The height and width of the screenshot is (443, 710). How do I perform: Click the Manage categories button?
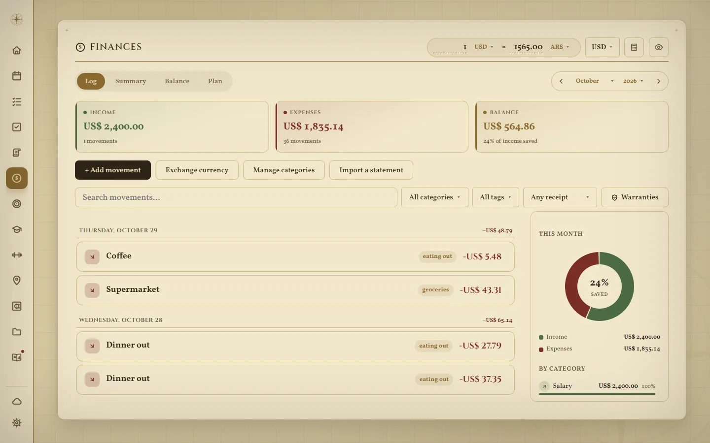tap(284, 170)
